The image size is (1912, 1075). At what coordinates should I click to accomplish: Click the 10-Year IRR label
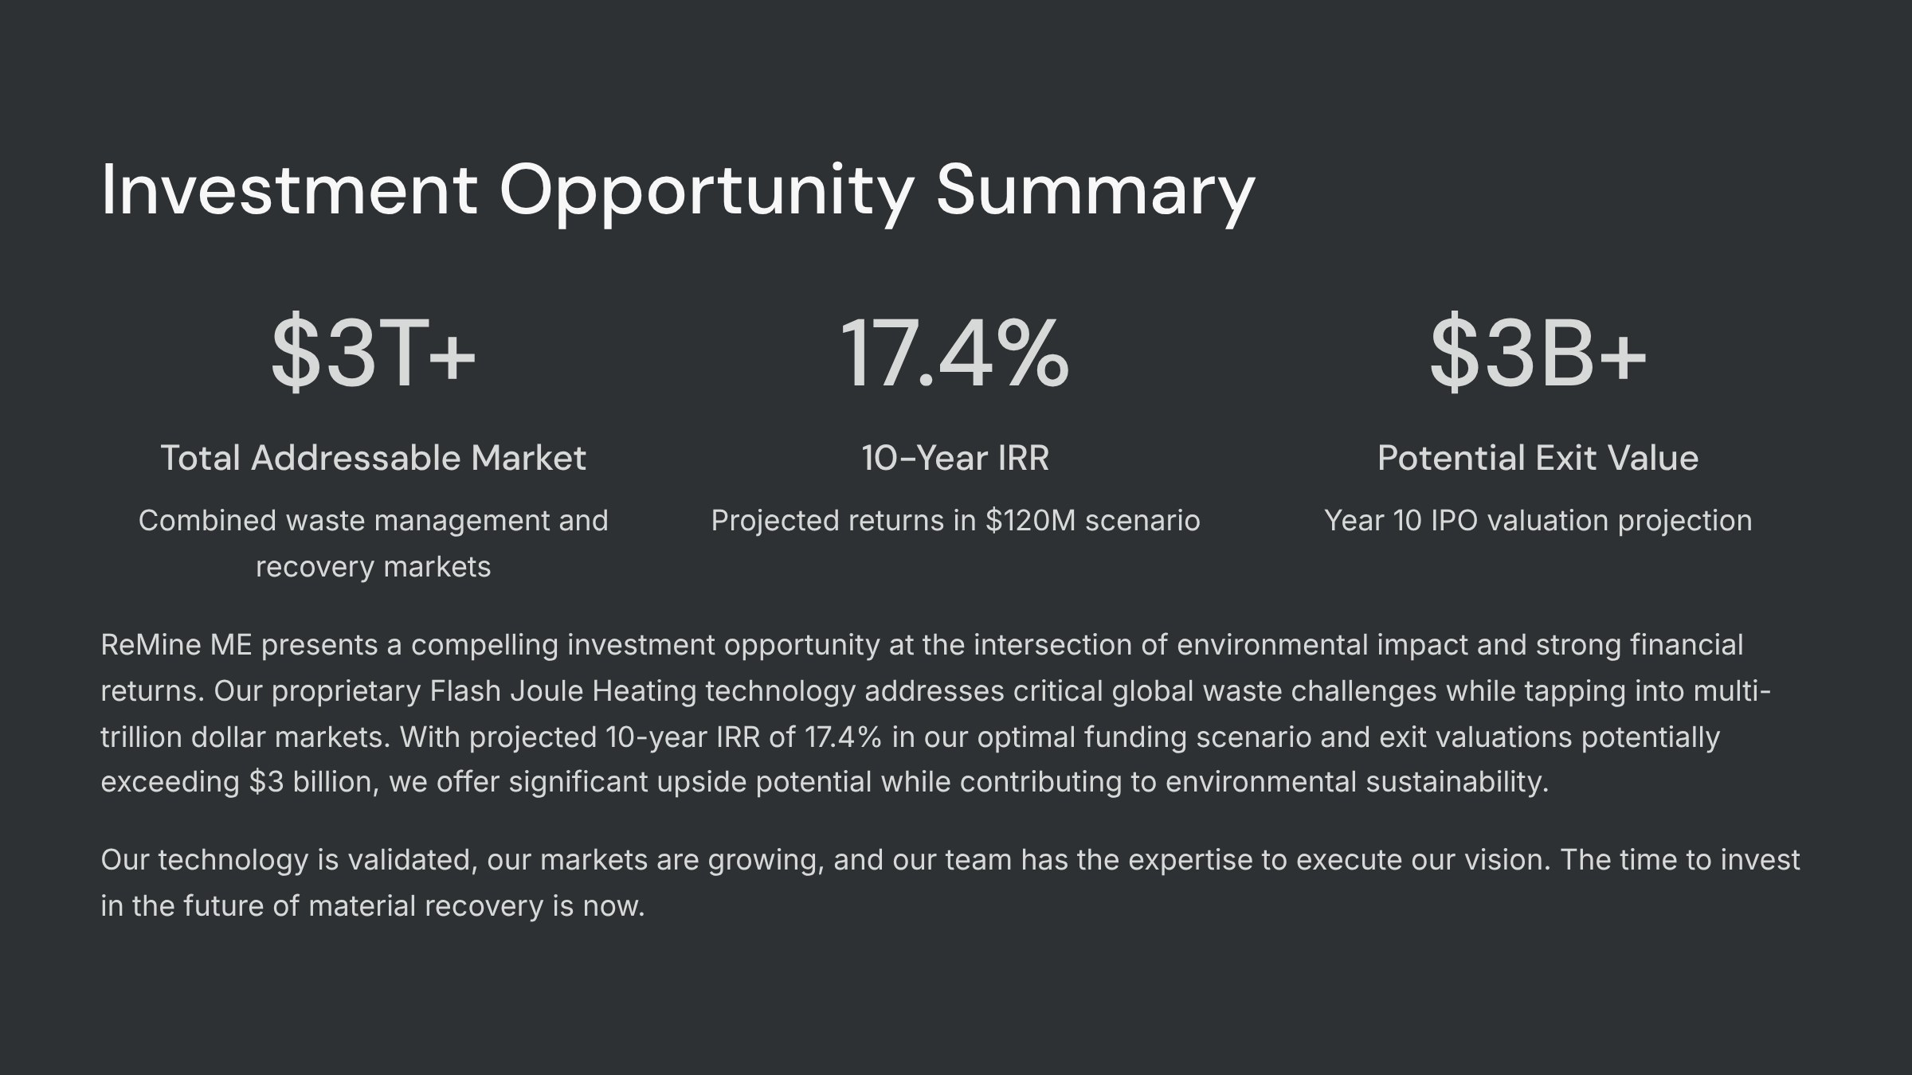point(955,458)
